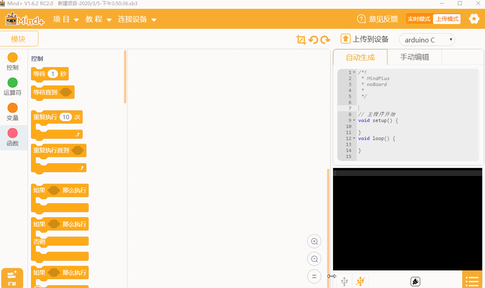Switch to 实时模式 mode
485x288 pixels.
pos(419,19)
